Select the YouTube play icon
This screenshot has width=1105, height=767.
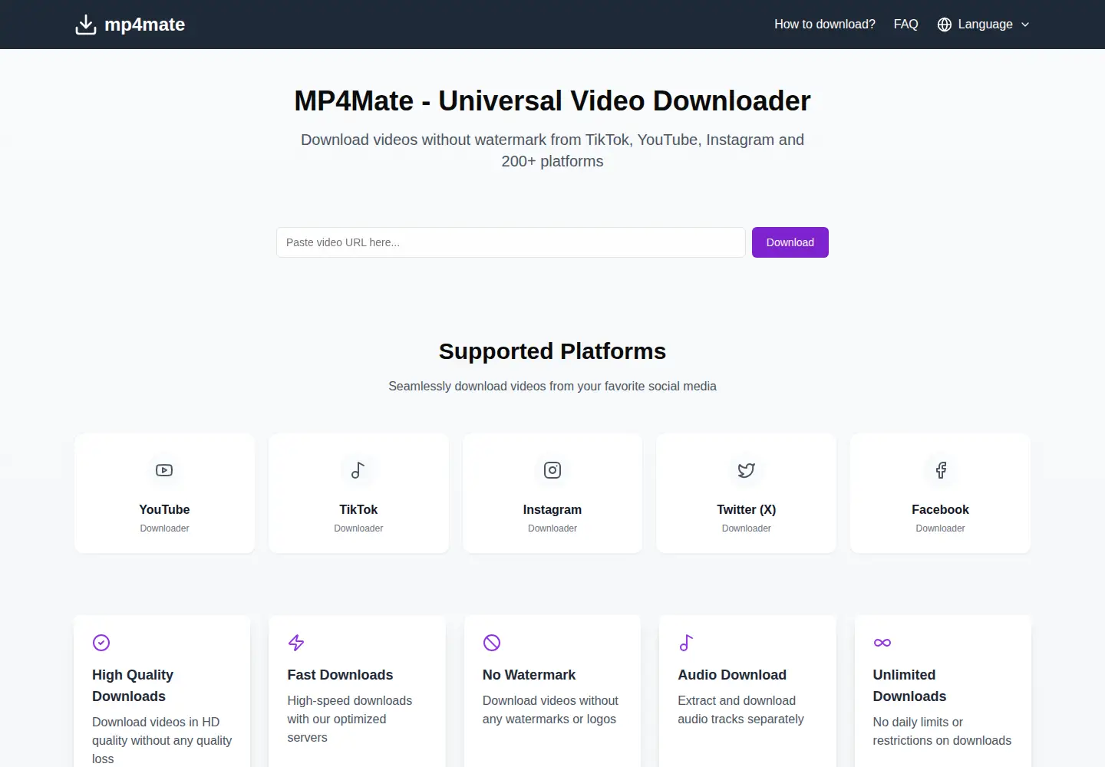pos(164,470)
